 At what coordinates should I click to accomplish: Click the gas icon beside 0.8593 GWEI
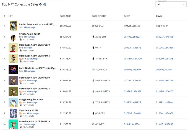tap(20, 51)
